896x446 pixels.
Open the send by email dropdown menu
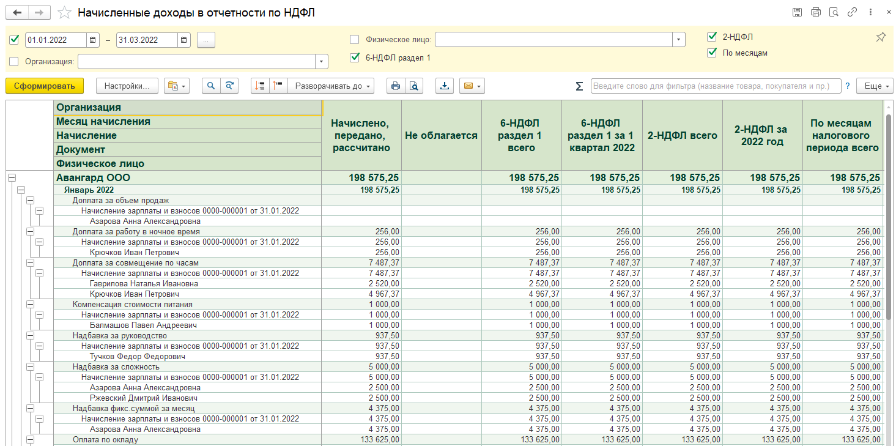pos(472,86)
